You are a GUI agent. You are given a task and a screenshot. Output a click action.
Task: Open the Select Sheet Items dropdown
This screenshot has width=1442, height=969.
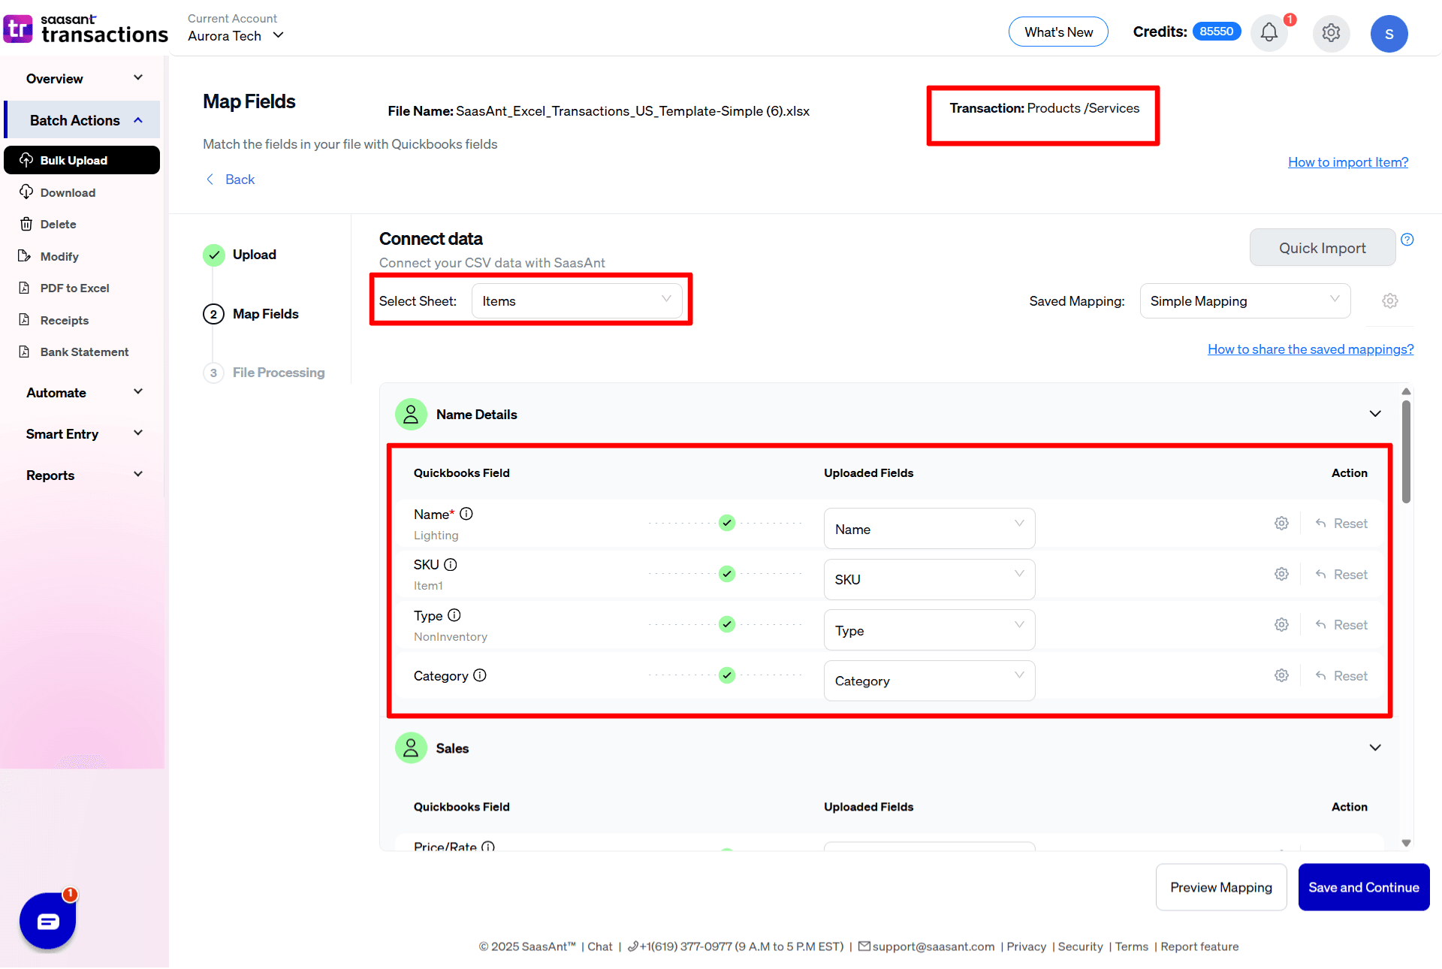577,300
